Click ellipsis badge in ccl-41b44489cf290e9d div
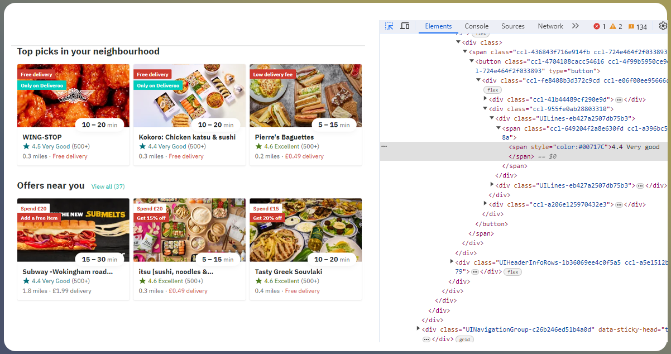This screenshot has width=671, height=354. [x=619, y=99]
